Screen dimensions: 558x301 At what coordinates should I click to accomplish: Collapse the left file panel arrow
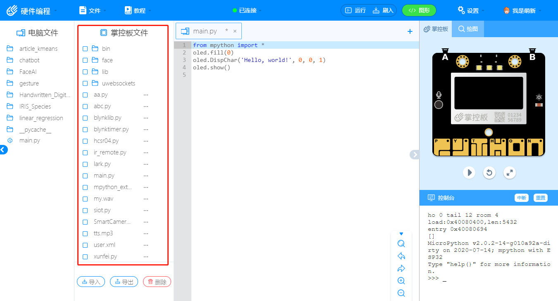click(x=3, y=150)
